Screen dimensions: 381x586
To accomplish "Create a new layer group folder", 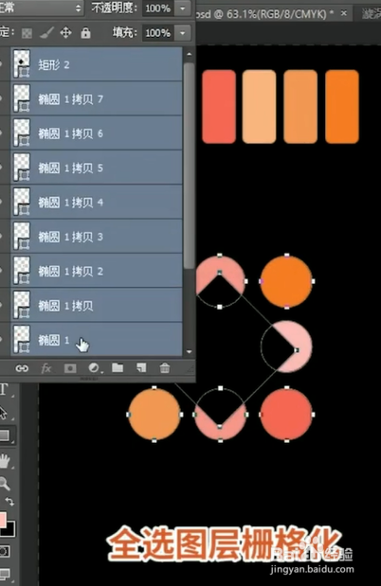I will point(118,367).
